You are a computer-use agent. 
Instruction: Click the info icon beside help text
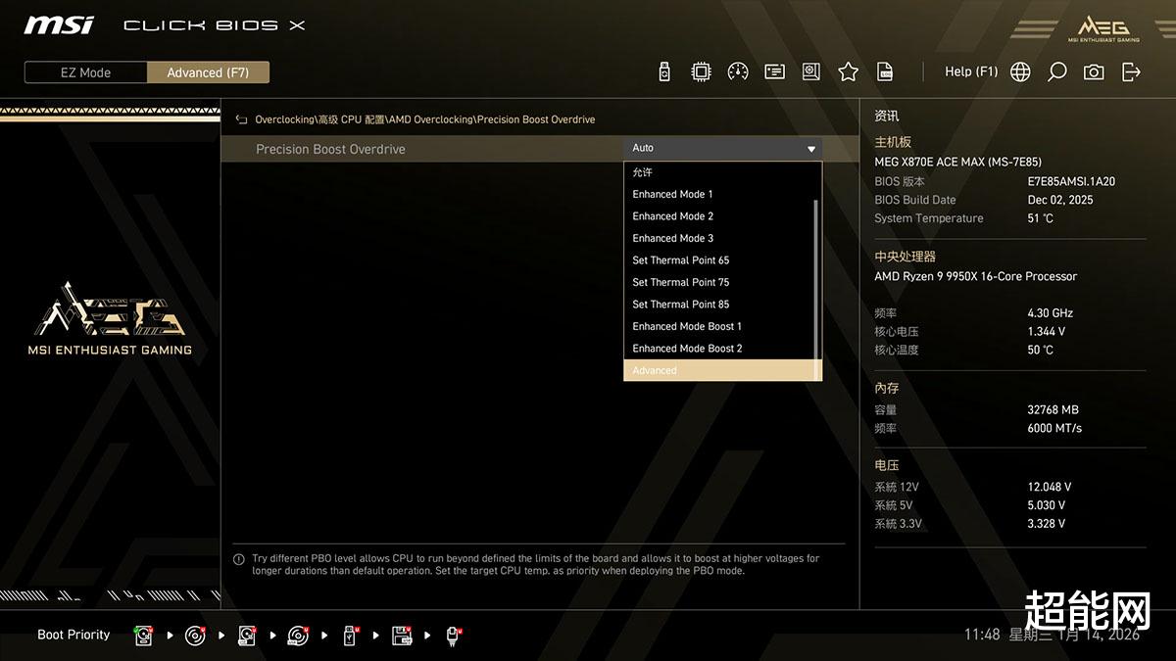pyautogui.click(x=239, y=559)
